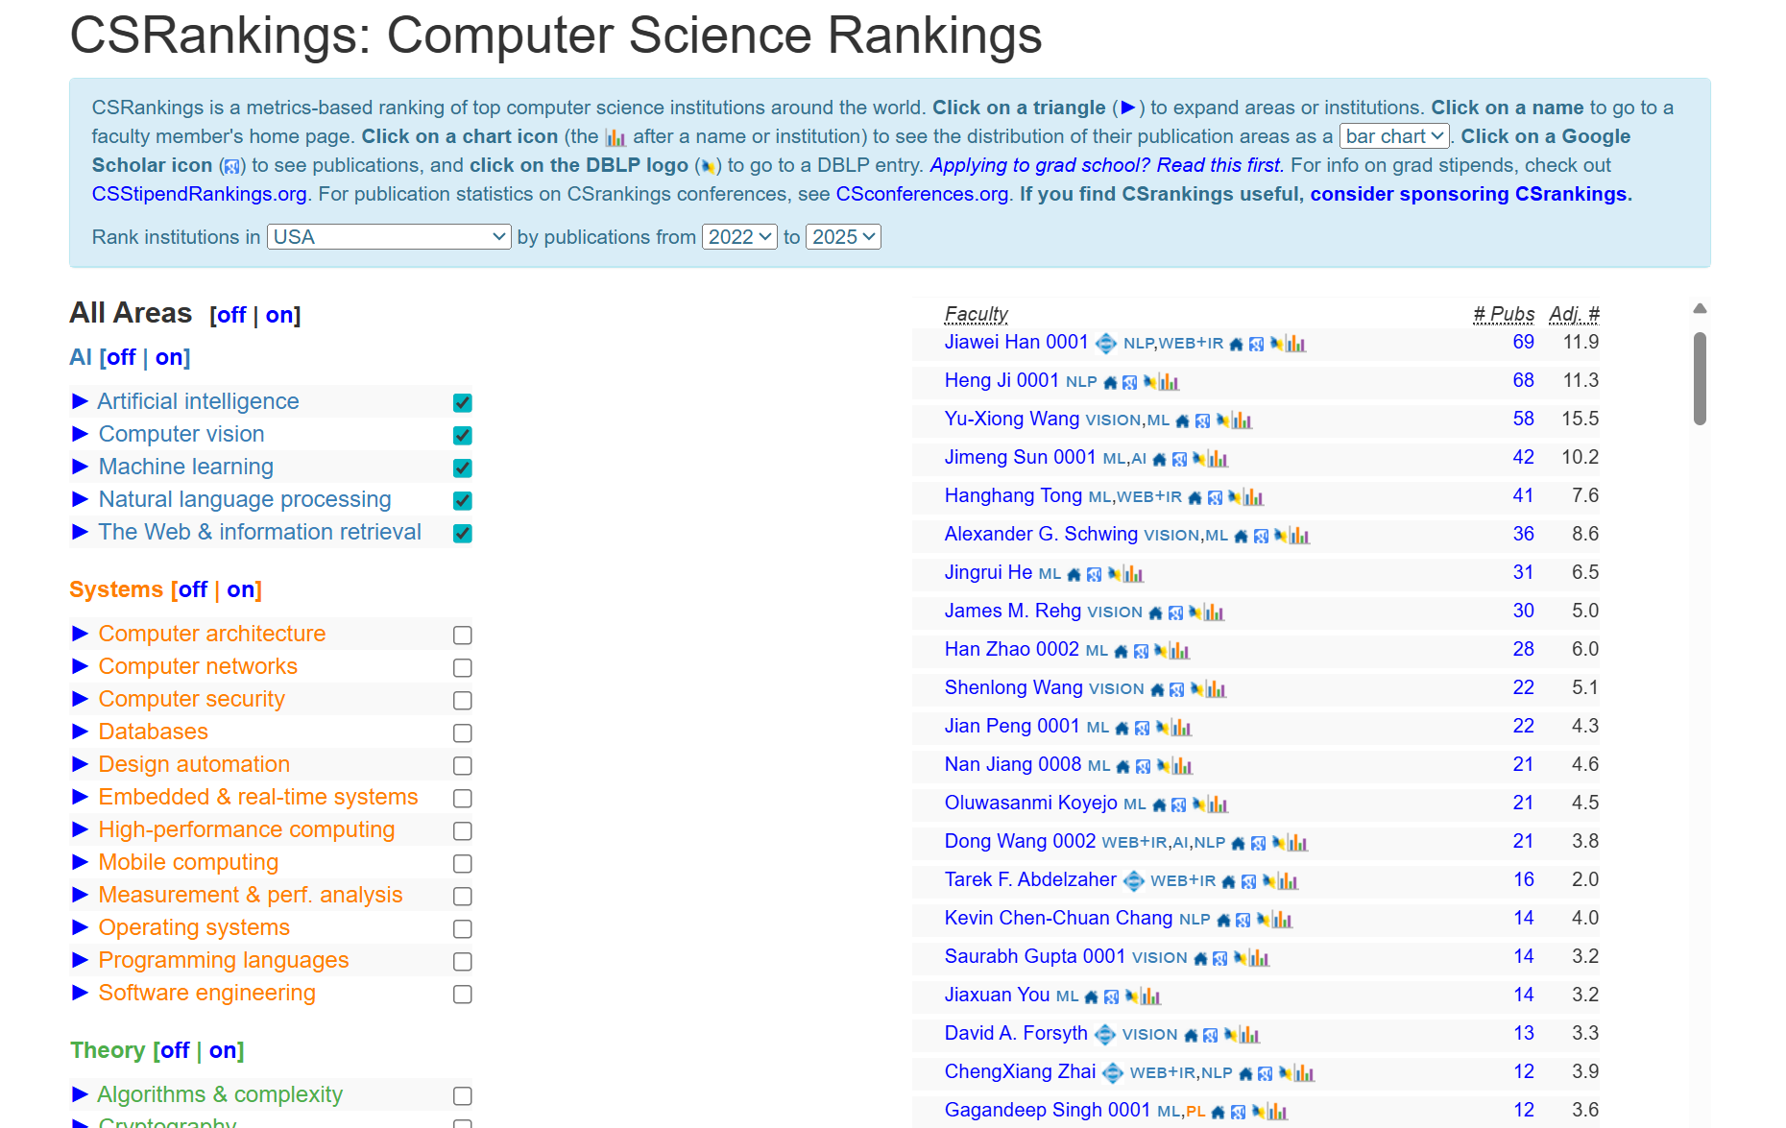Open Jiawei Han's home page icon
1786x1128 pixels.
click(1236, 344)
